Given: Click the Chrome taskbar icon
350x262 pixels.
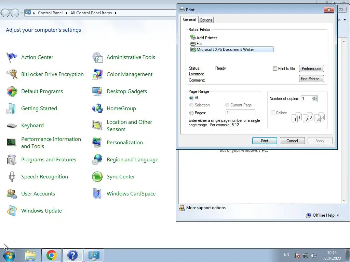Looking at the screenshot, I should tap(52, 255).
